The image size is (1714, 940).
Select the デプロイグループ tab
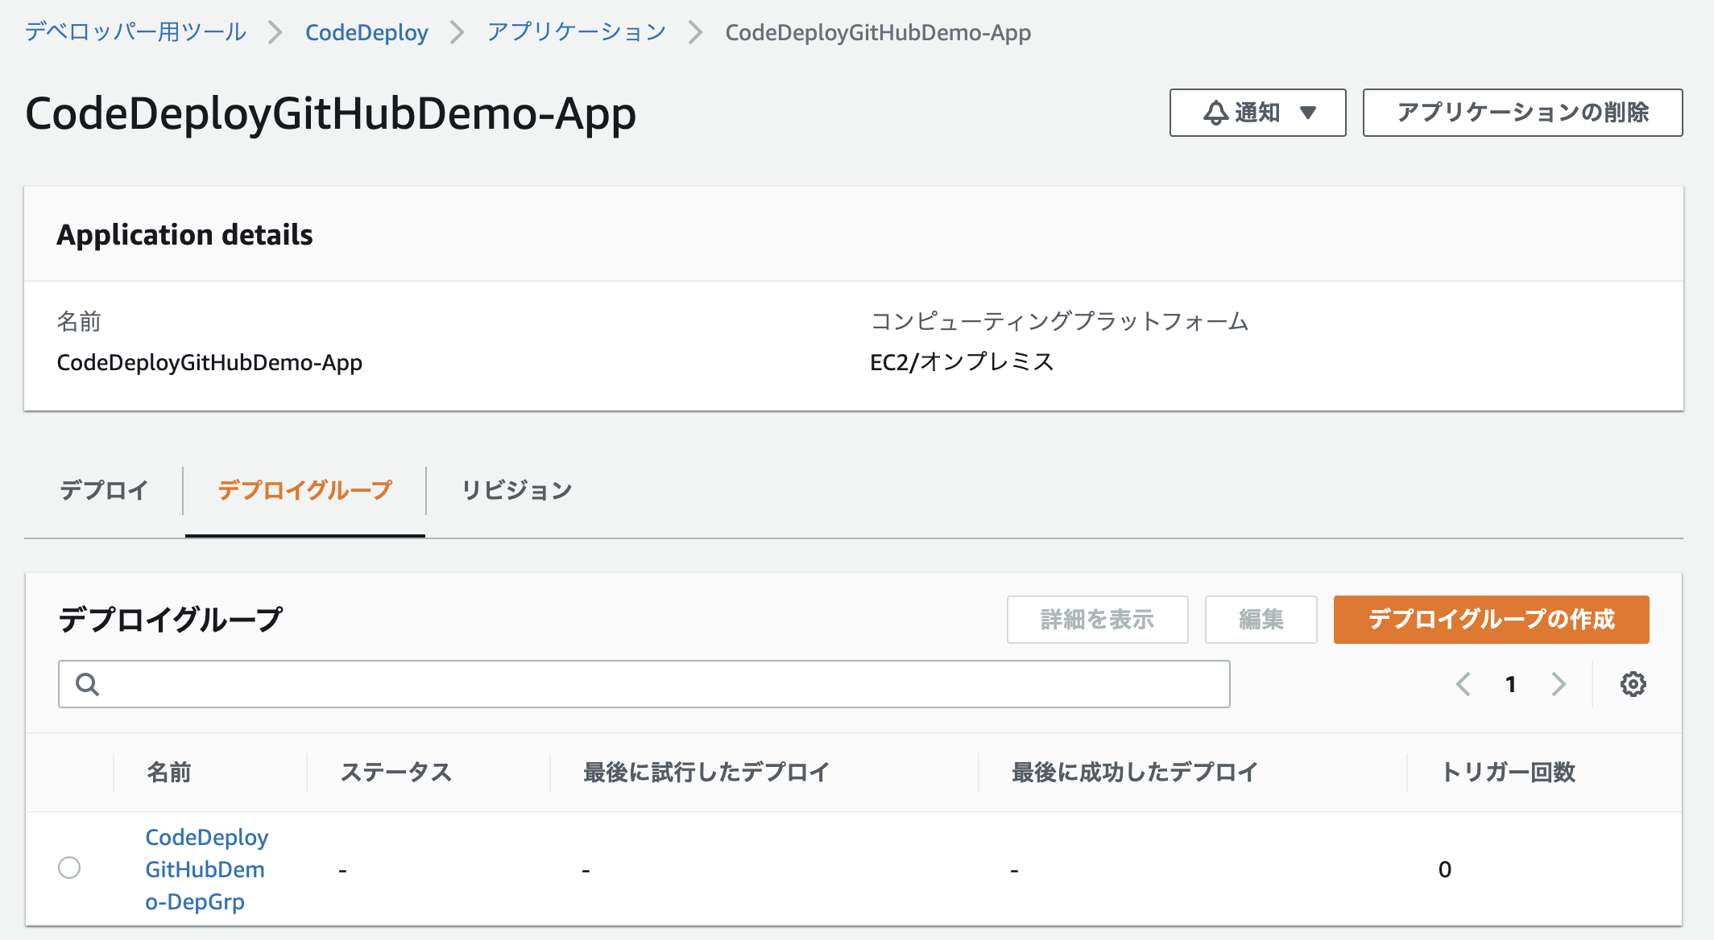[305, 489]
